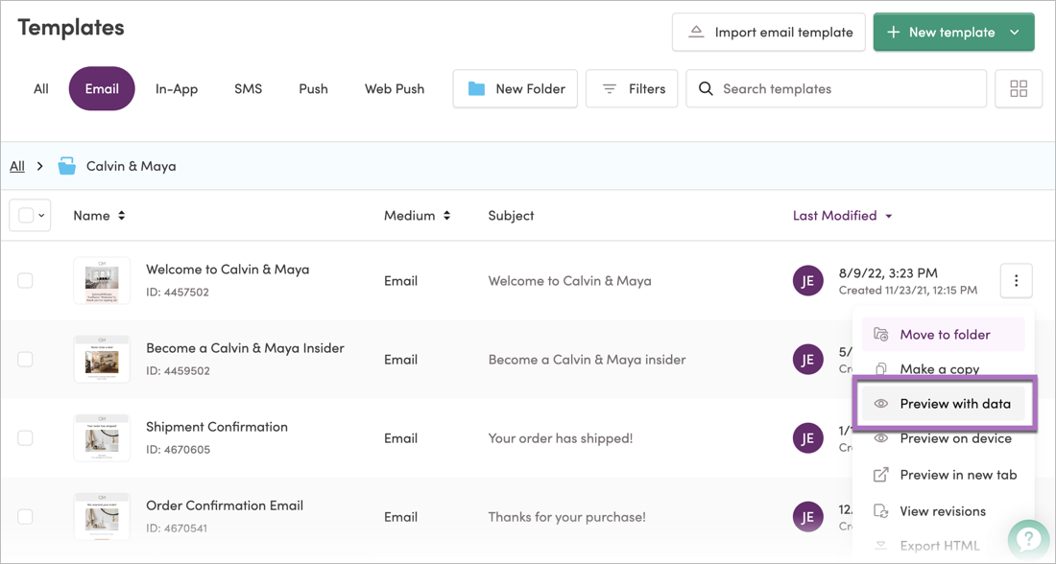Click JE avatar in Shipment Confirmation row

[807, 438]
